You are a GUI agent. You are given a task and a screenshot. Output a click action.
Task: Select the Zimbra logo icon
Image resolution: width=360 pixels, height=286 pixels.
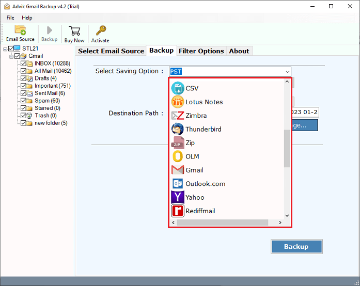pyautogui.click(x=178, y=116)
